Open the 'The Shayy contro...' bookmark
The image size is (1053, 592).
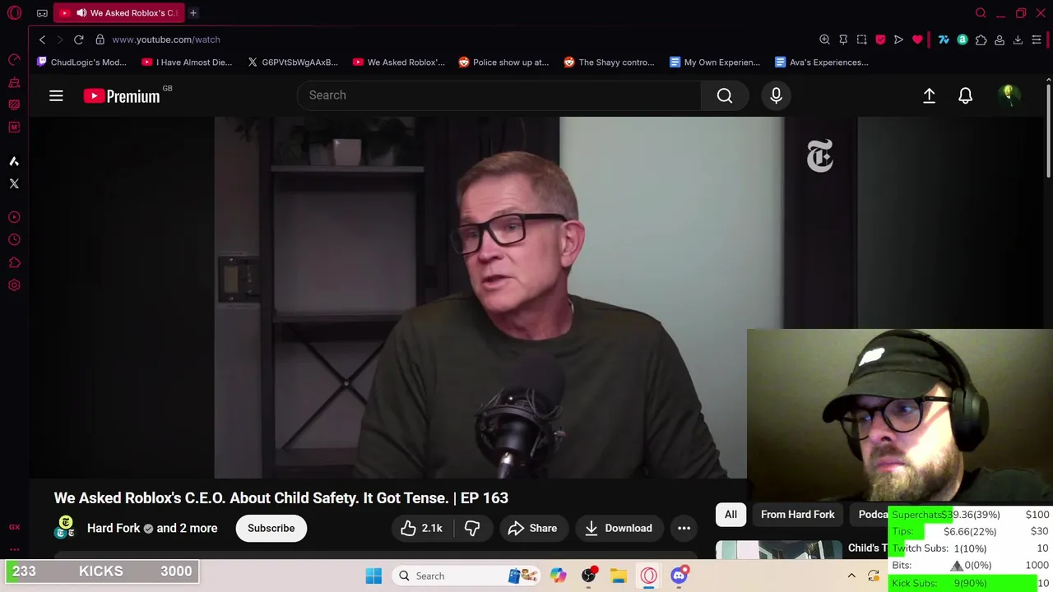[x=609, y=62]
